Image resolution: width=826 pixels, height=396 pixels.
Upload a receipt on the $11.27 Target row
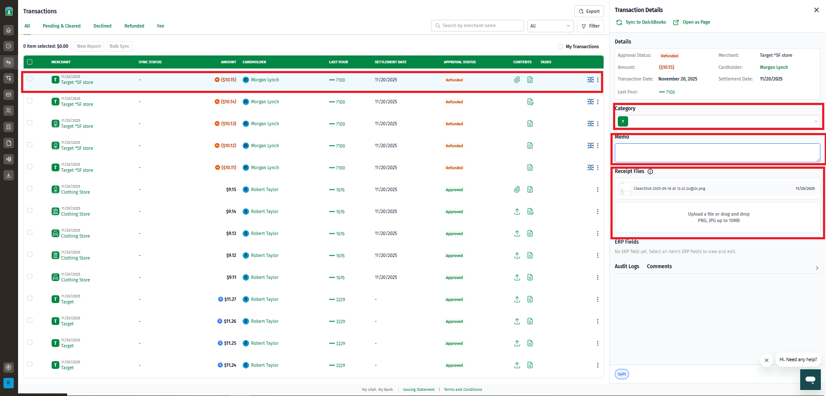517,299
